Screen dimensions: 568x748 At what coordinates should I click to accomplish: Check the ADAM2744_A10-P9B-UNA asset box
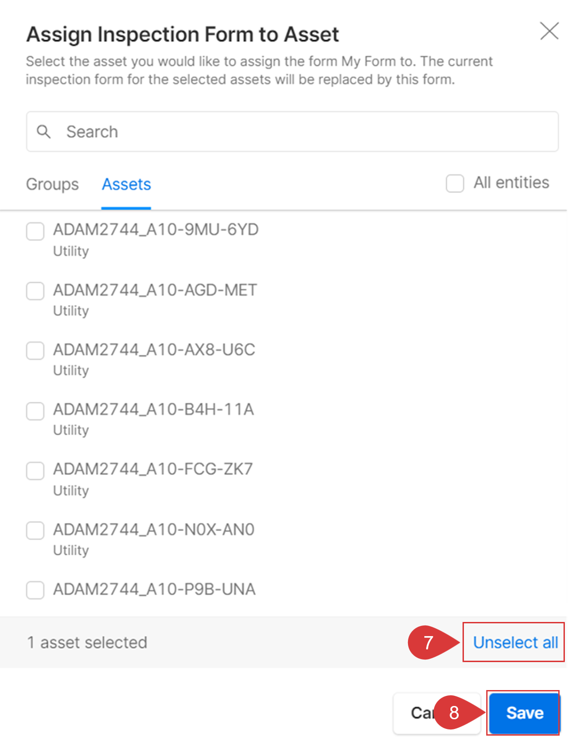pyautogui.click(x=35, y=590)
